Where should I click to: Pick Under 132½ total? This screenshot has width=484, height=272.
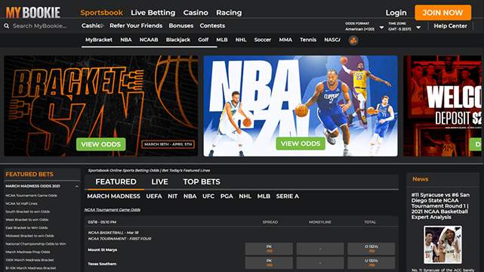[371, 263]
